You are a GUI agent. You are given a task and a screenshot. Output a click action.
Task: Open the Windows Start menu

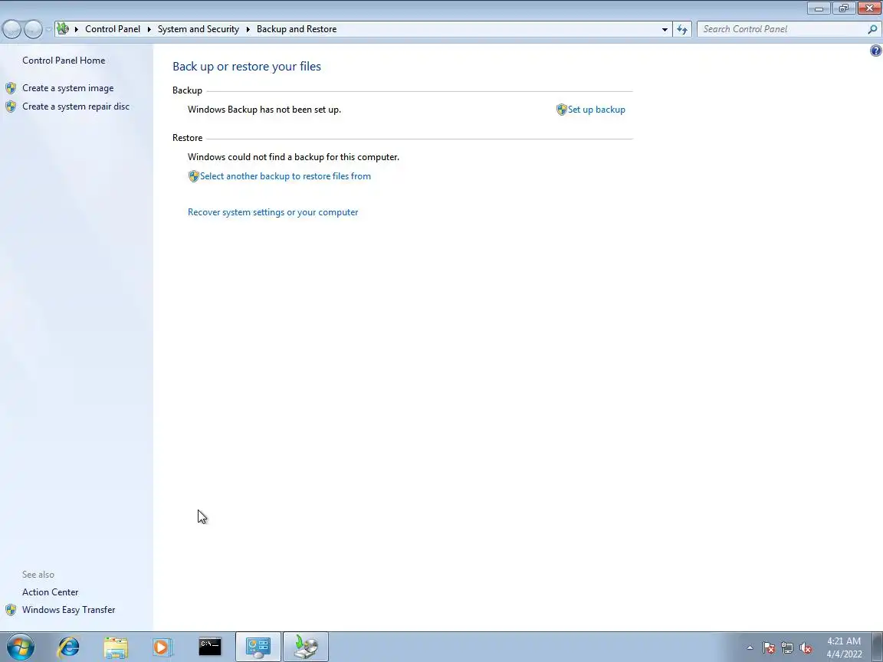click(x=20, y=647)
